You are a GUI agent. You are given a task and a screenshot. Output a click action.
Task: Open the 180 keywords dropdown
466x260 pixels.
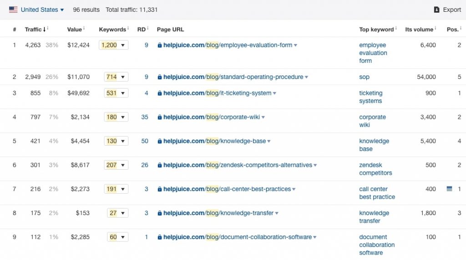click(x=116, y=117)
